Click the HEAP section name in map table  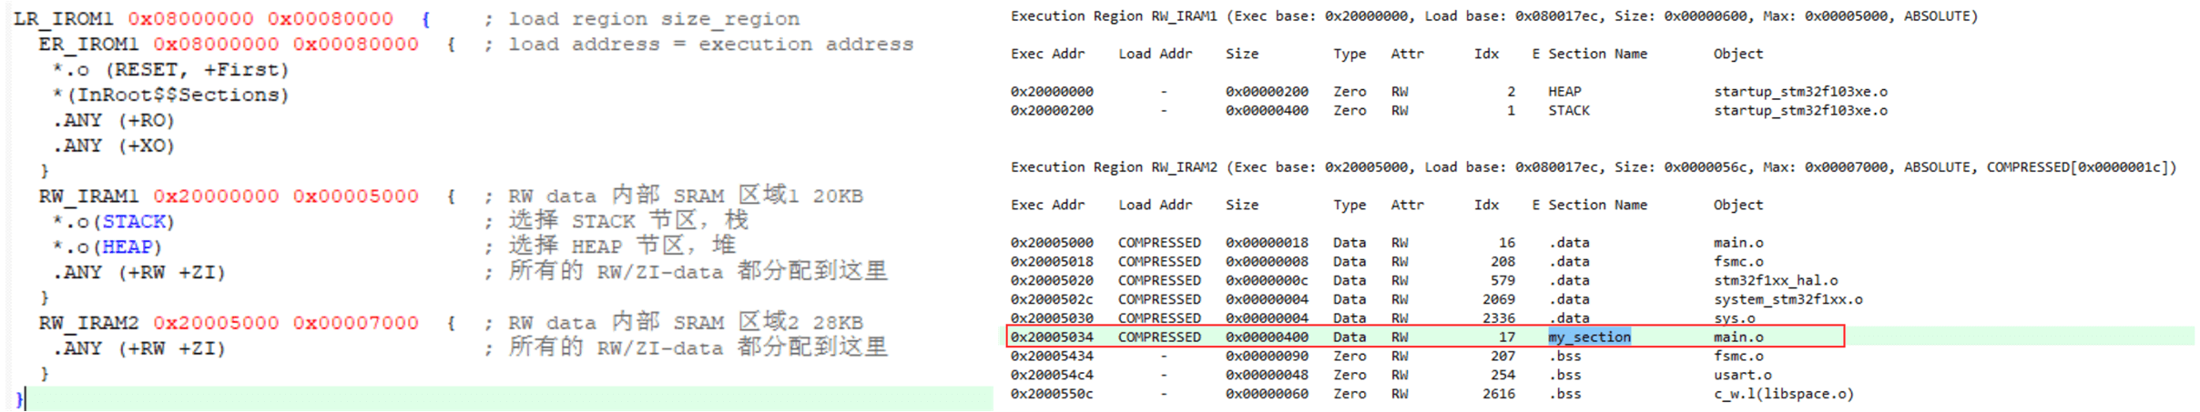tap(1564, 92)
